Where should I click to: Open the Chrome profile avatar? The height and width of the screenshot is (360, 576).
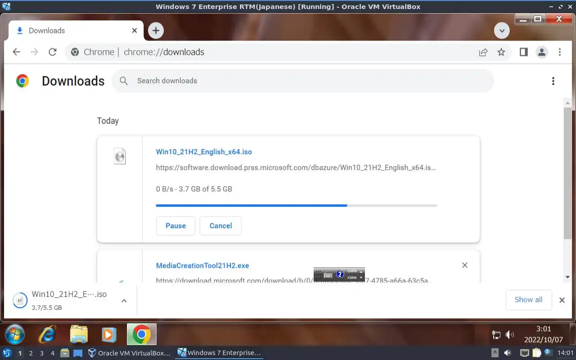point(541,52)
